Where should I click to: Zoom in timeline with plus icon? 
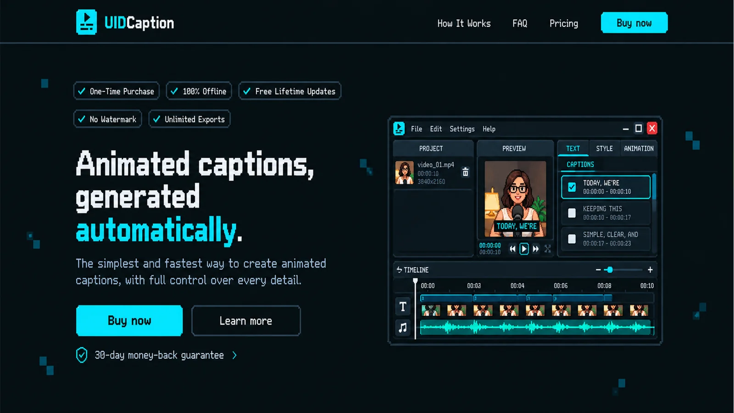(650, 270)
